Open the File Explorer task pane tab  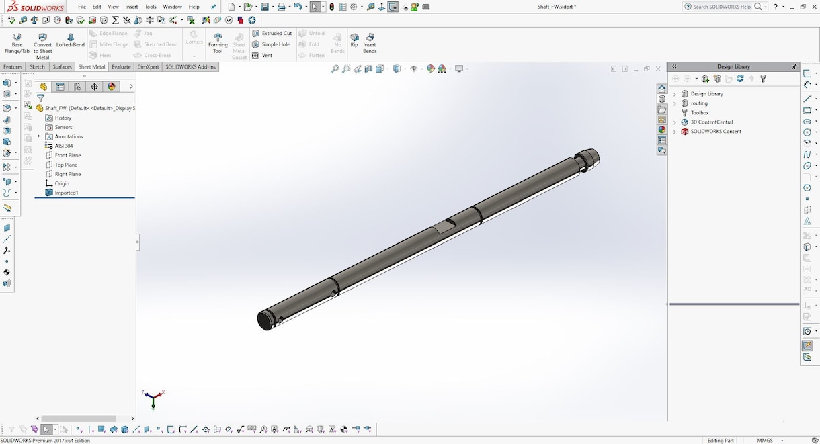tap(662, 109)
